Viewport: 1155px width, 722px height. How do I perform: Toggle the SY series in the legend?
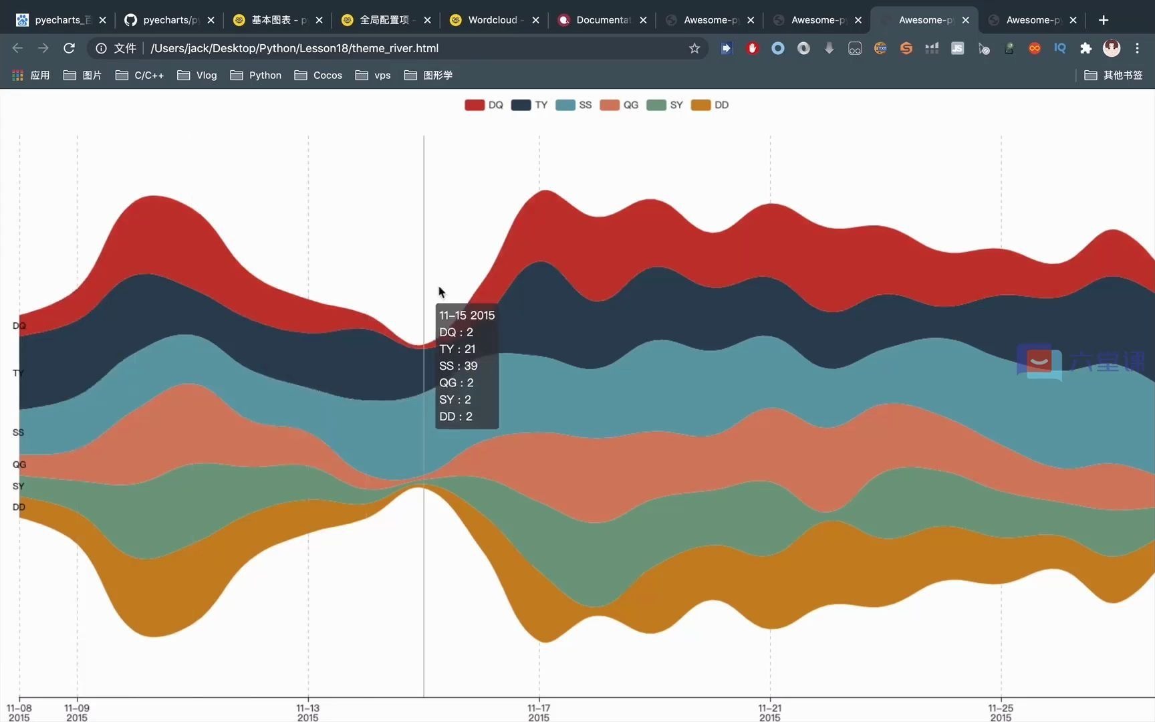(665, 105)
